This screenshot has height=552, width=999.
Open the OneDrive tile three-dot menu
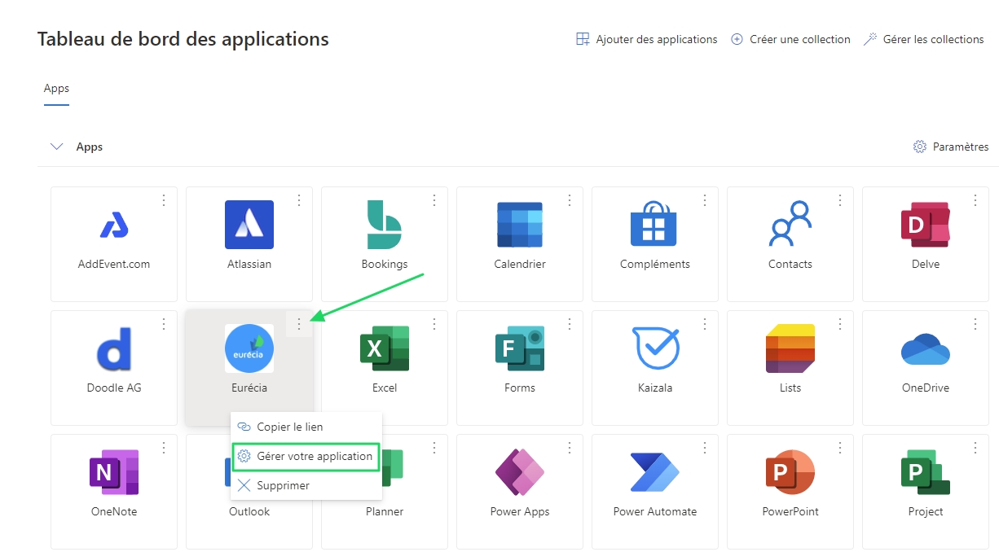(975, 324)
